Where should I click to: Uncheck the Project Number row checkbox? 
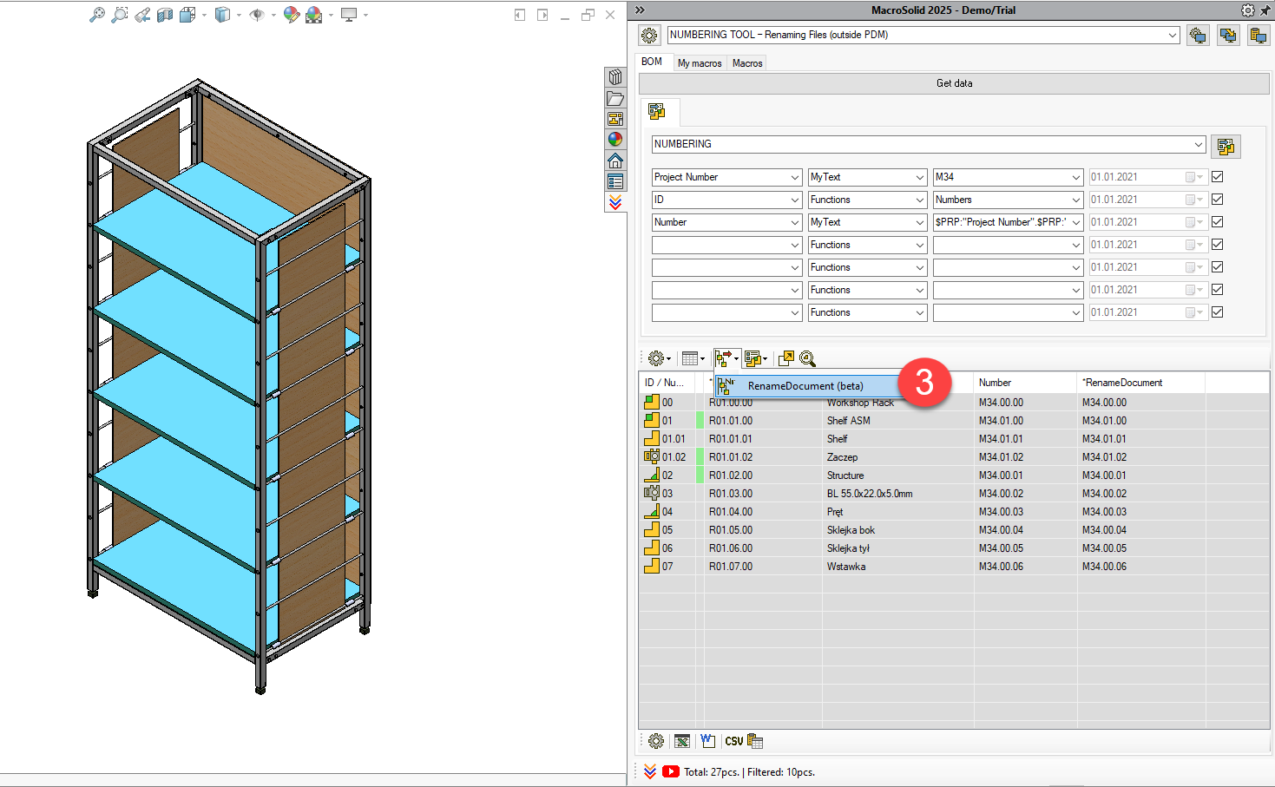click(1218, 177)
